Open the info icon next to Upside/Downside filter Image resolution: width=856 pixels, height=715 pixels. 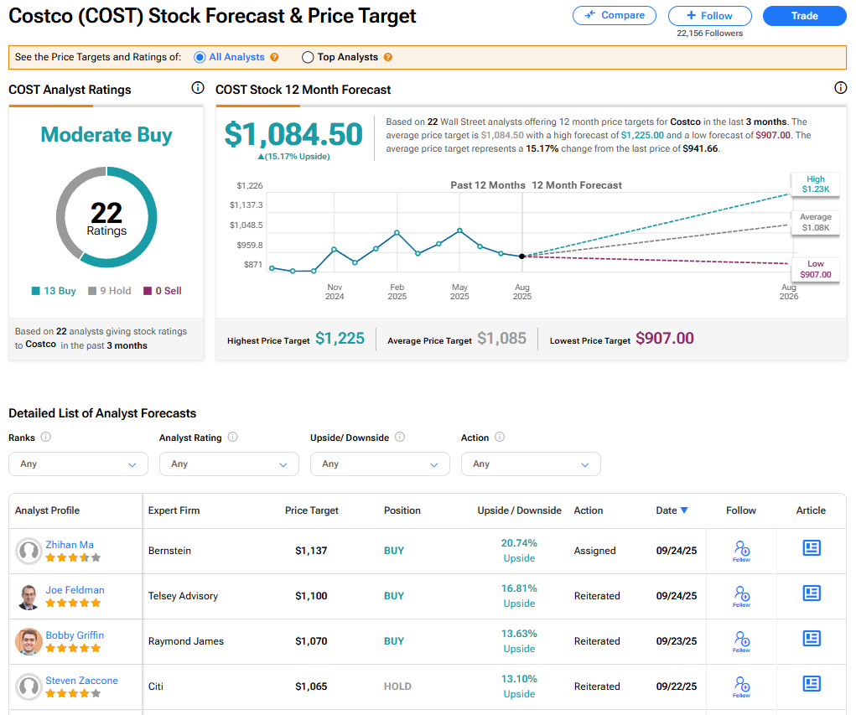click(x=400, y=437)
